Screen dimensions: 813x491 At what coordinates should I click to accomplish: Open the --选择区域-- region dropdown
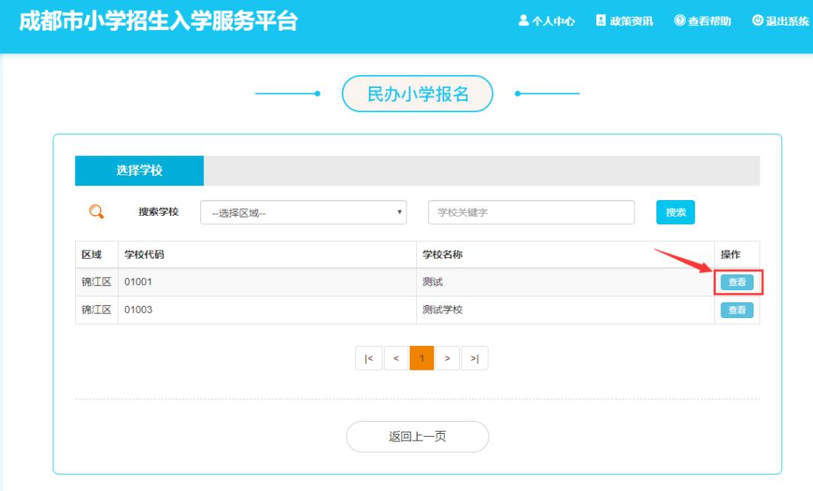click(303, 212)
